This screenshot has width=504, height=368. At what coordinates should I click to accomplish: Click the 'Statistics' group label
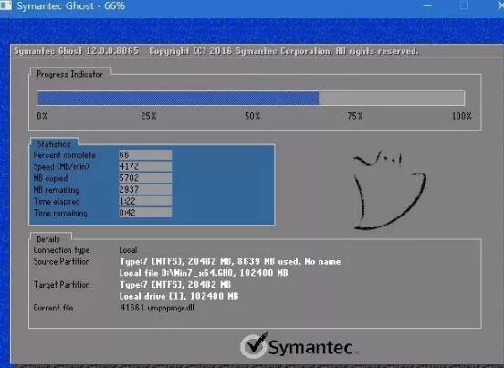(x=53, y=144)
